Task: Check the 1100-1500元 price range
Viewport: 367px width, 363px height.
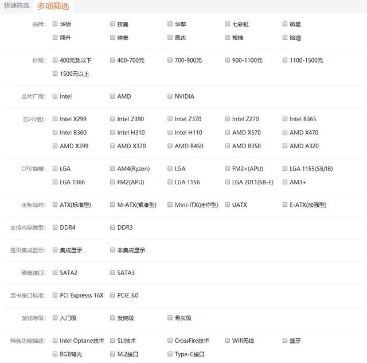Action: tap(285, 60)
